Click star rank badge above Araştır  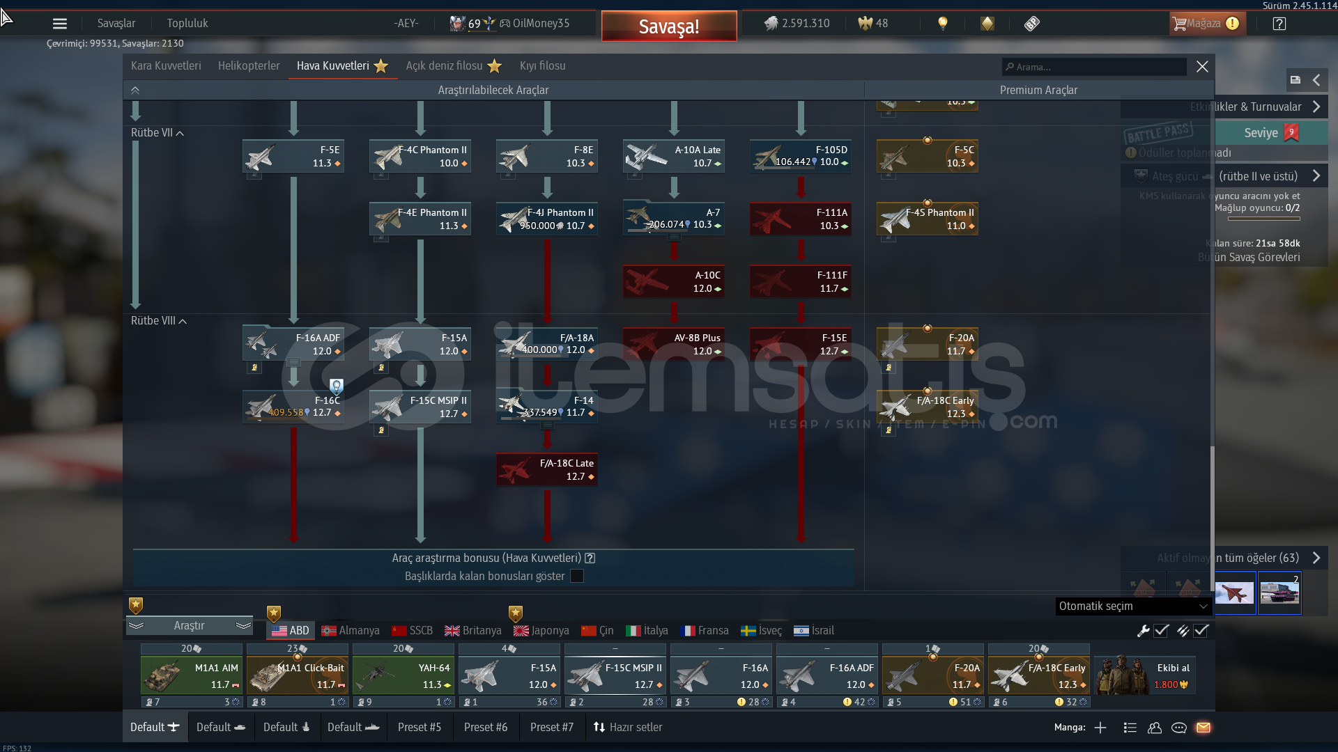tap(136, 605)
